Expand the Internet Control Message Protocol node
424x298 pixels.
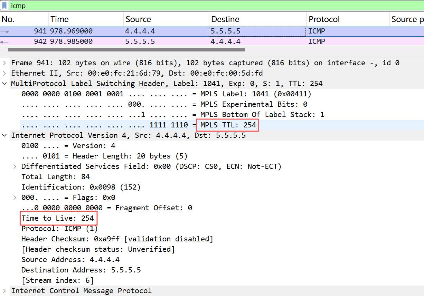pos(4,291)
